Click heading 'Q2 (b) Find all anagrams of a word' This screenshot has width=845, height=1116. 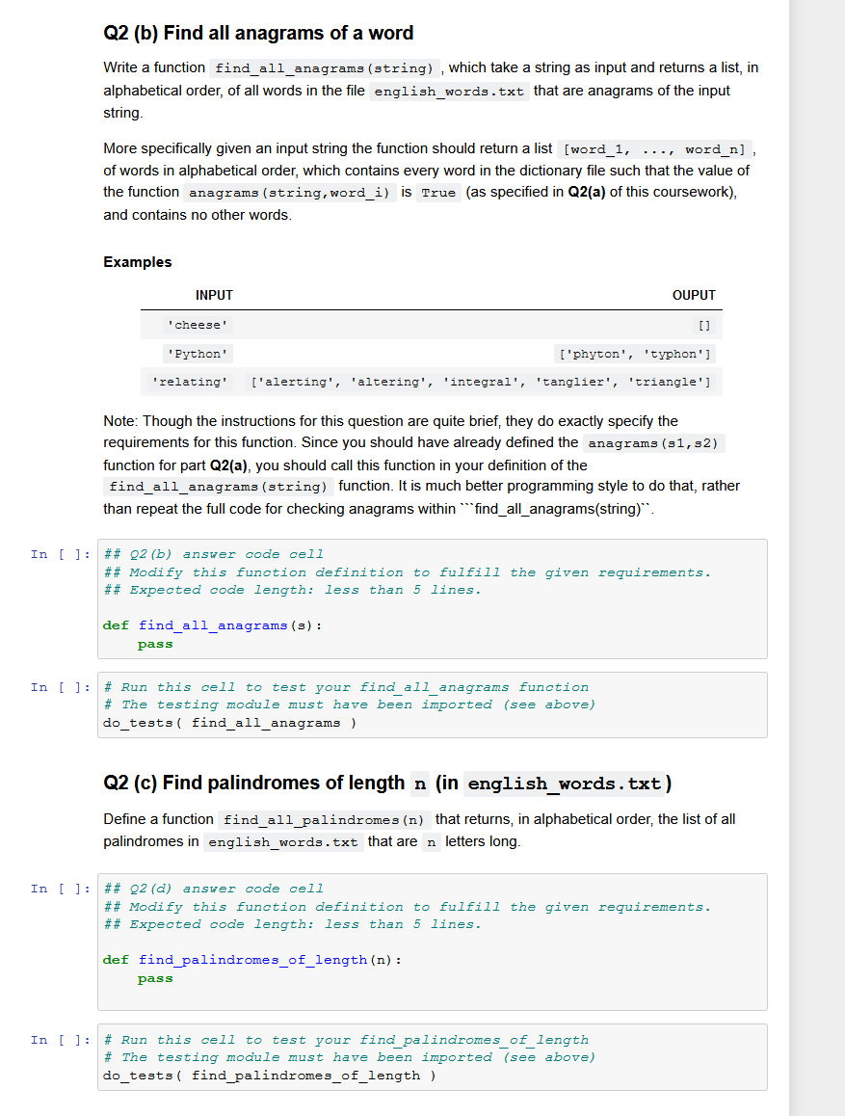pos(258,33)
